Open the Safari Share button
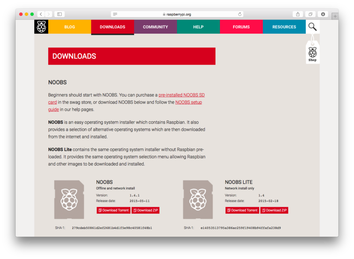 (298, 14)
